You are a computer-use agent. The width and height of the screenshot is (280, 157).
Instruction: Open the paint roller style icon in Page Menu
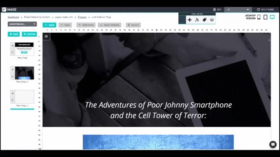pyautogui.click(x=197, y=20)
